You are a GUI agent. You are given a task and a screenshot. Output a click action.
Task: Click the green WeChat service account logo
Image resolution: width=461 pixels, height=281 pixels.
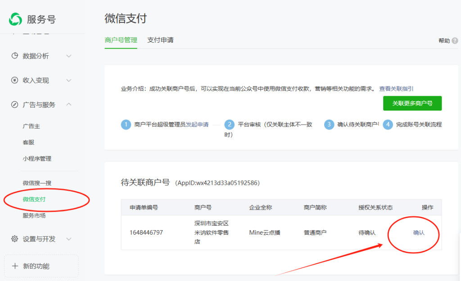[15, 19]
